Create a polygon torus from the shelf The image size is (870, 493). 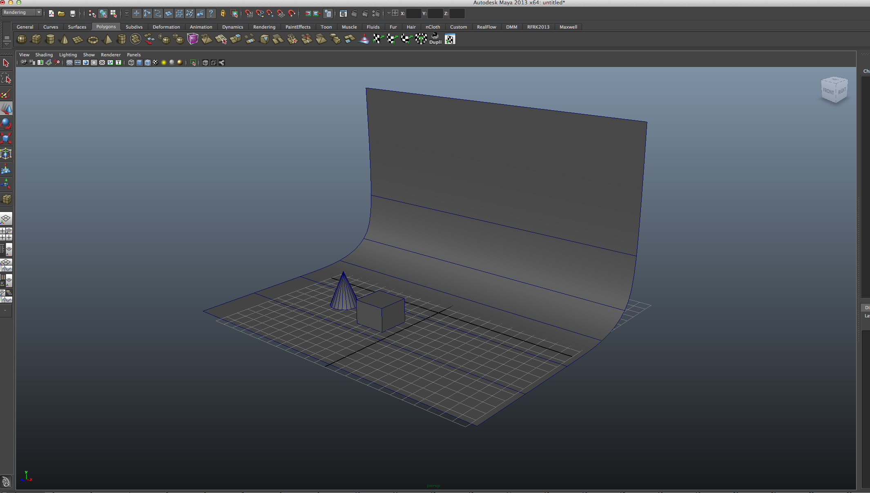click(x=93, y=40)
